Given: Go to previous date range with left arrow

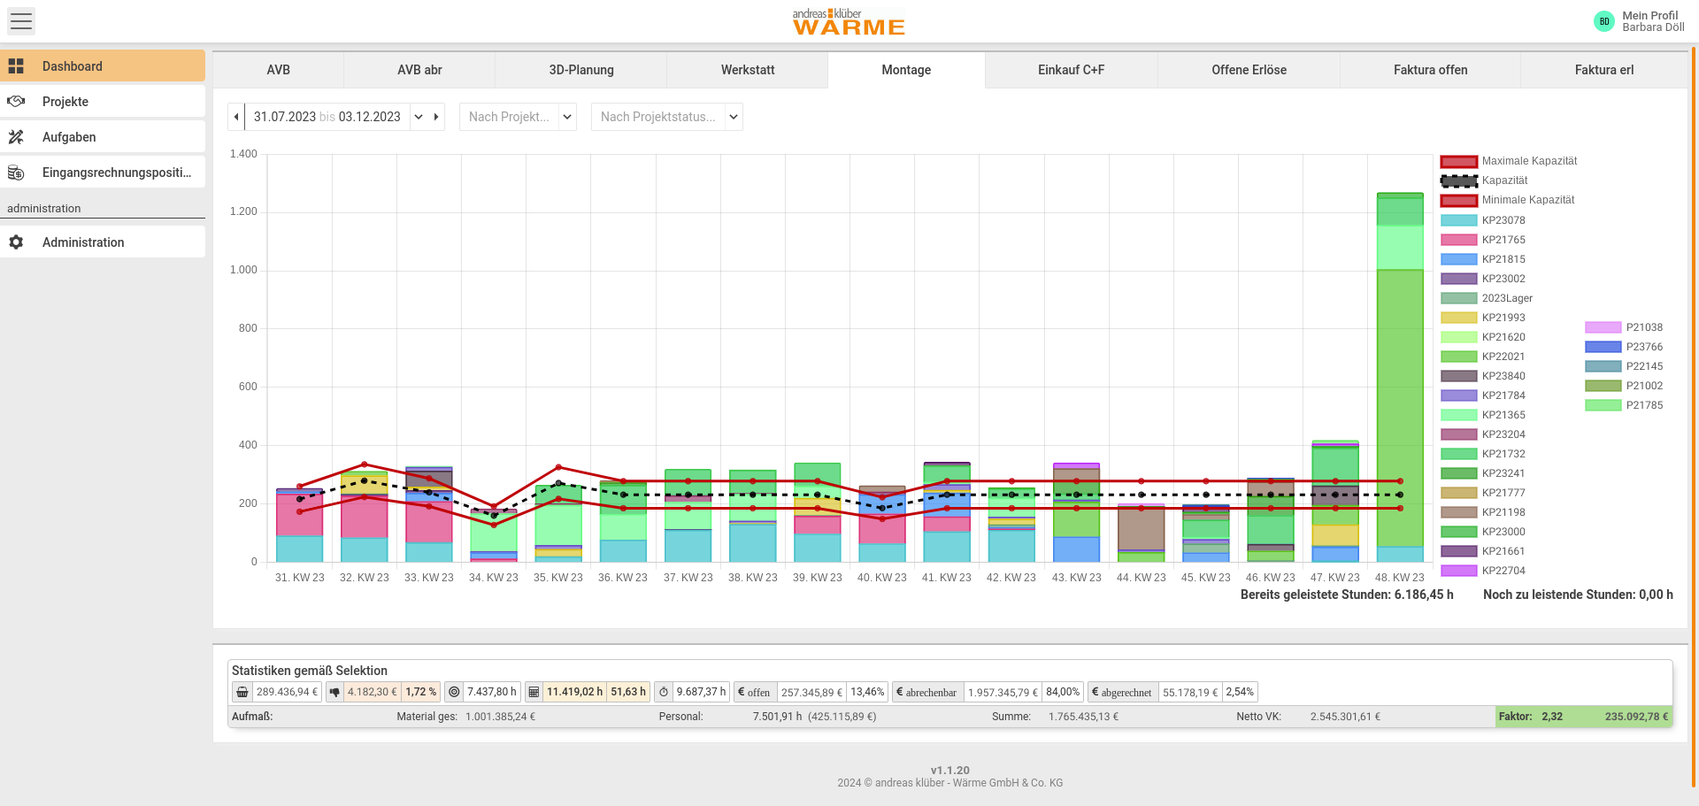Looking at the screenshot, I should click(236, 117).
